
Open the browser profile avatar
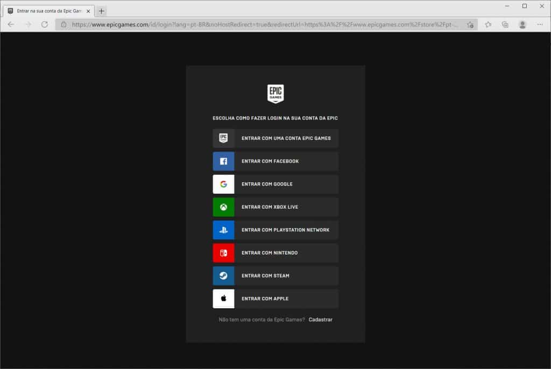522,25
